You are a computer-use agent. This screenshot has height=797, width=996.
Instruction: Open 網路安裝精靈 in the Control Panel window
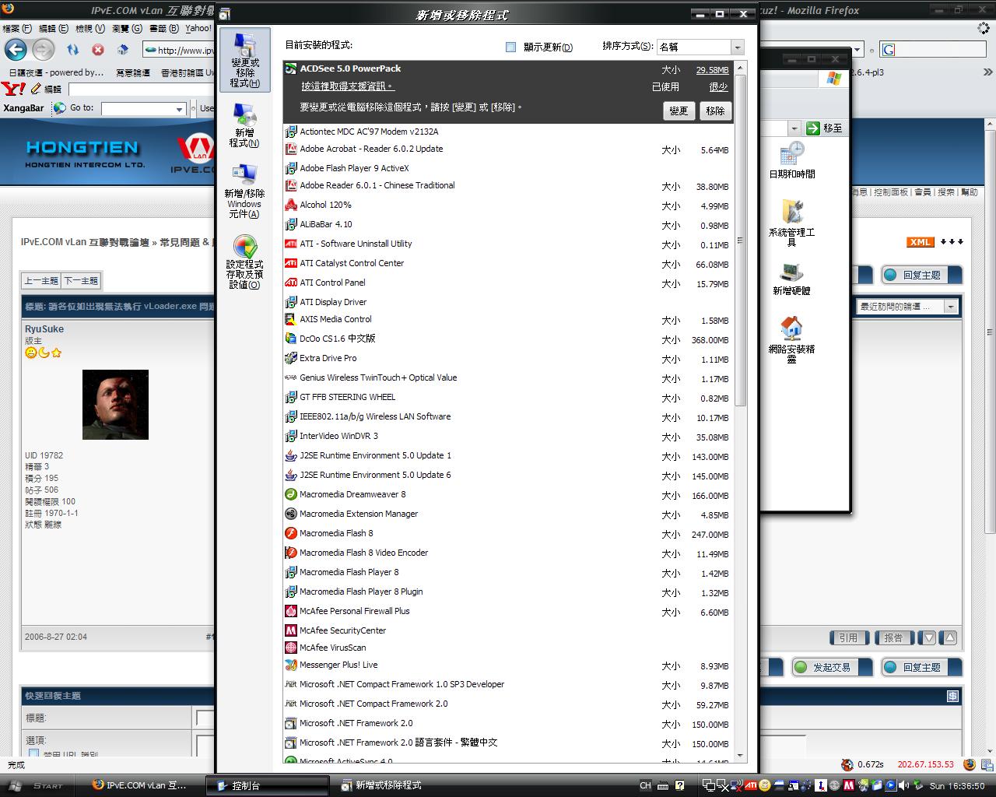(791, 339)
